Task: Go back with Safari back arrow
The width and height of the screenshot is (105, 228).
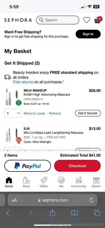Action: click(8, 213)
